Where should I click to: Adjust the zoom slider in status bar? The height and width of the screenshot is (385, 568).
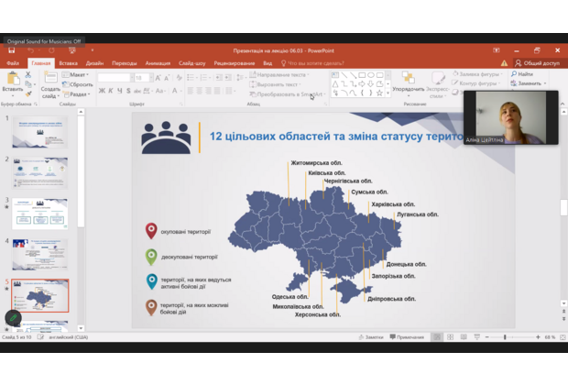point(505,337)
